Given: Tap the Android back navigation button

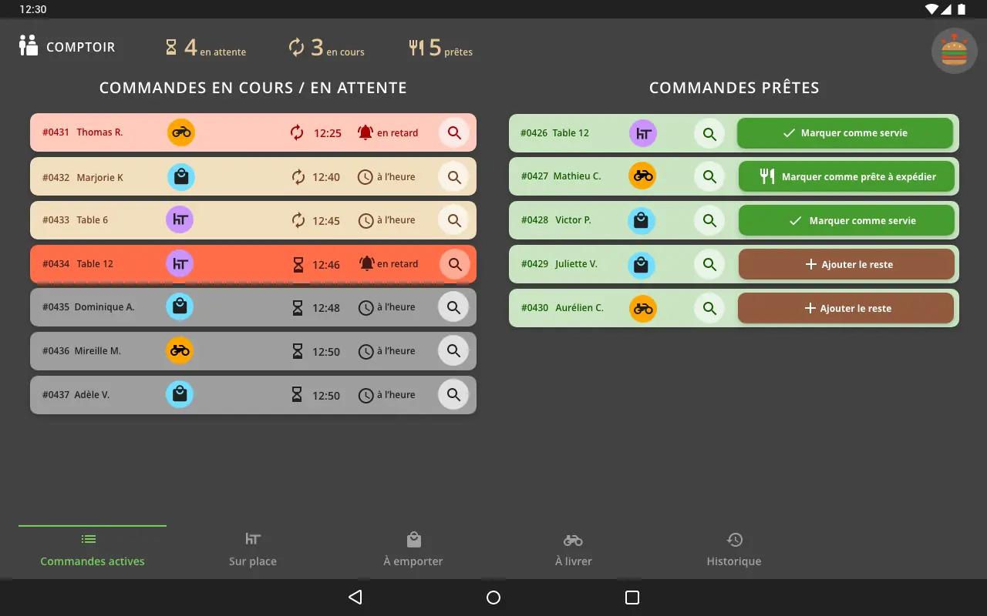Looking at the screenshot, I should click(x=355, y=598).
